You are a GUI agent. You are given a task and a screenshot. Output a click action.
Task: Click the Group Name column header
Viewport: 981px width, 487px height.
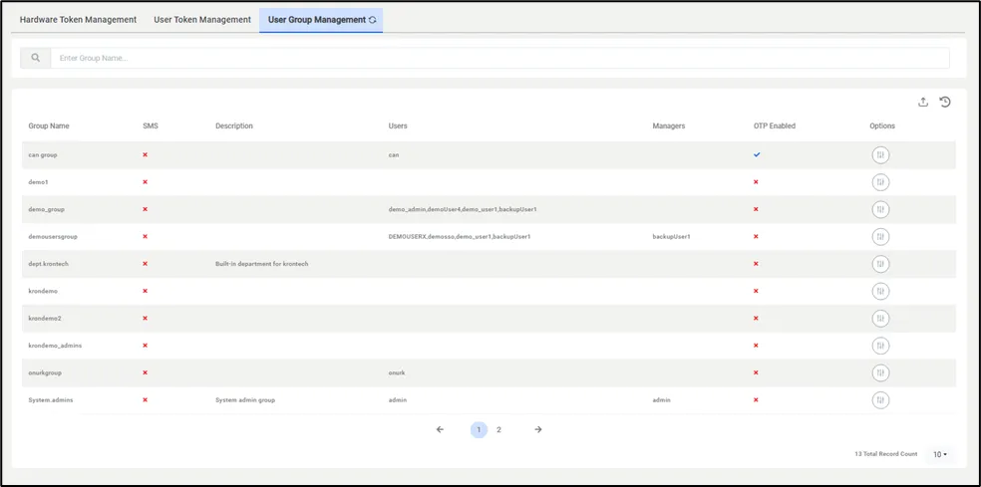click(x=49, y=125)
